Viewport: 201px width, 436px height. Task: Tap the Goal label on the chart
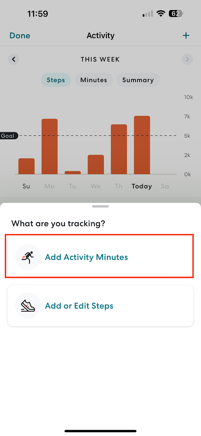pos(8,136)
